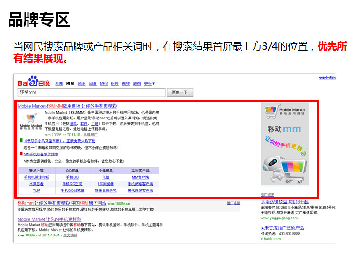356x254 pixels.
Task: Click the 飞聊 link
Action: click(x=37, y=190)
